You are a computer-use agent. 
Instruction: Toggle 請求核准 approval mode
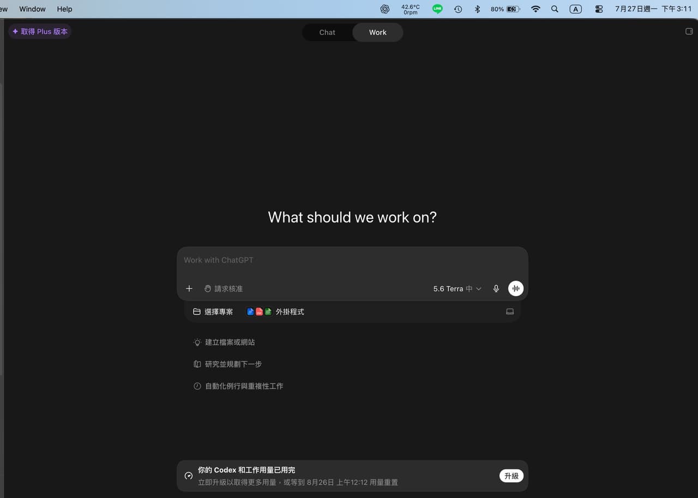pyautogui.click(x=224, y=289)
